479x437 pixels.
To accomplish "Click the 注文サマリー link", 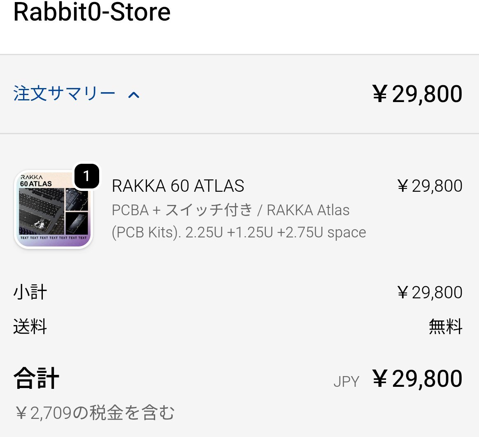I will click(64, 94).
